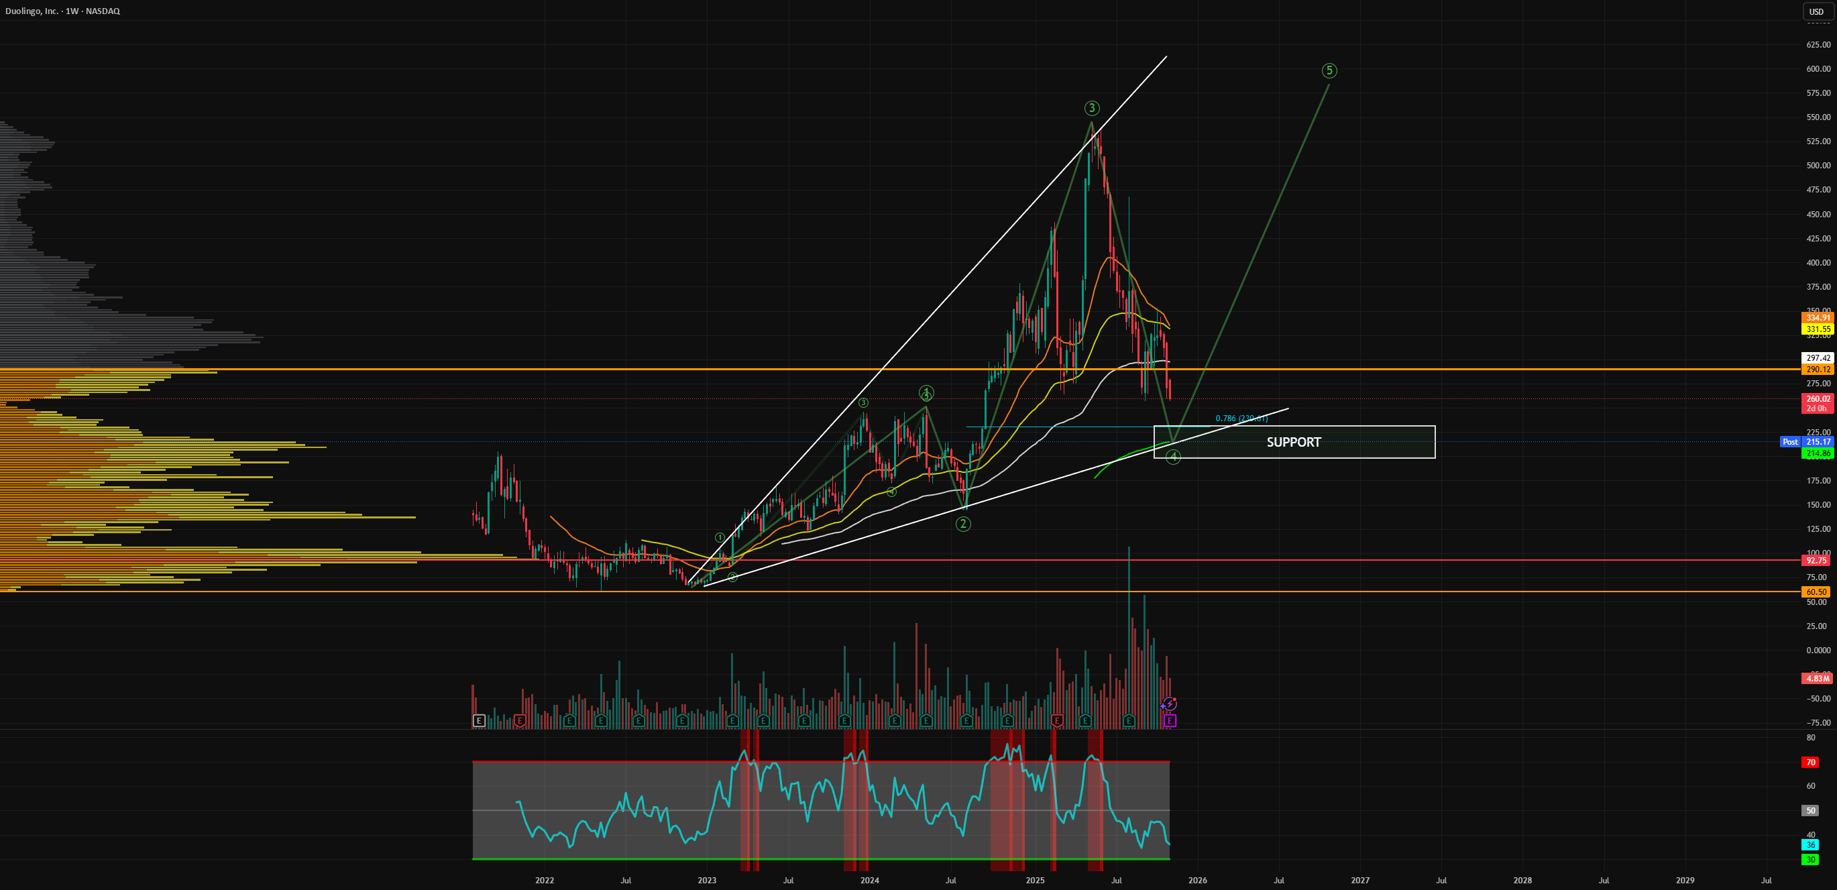Viewport: 1837px width, 890px height.
Task: Click the large circled 2 wave label
Action: tap(963, 524)
